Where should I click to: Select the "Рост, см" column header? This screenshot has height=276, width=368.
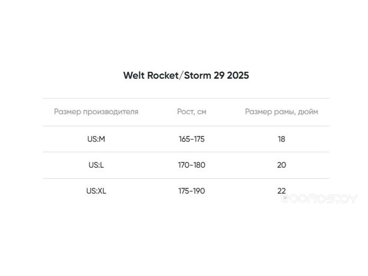pyautogui.click(x=191, y=112)
